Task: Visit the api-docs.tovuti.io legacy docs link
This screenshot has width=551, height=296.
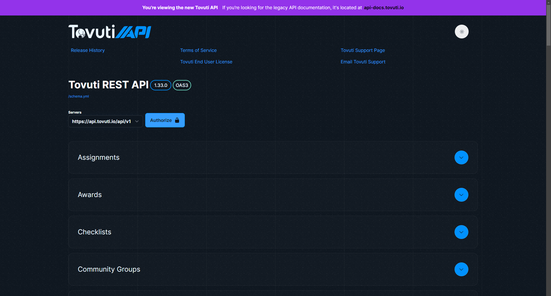Action: pos(384,7)
